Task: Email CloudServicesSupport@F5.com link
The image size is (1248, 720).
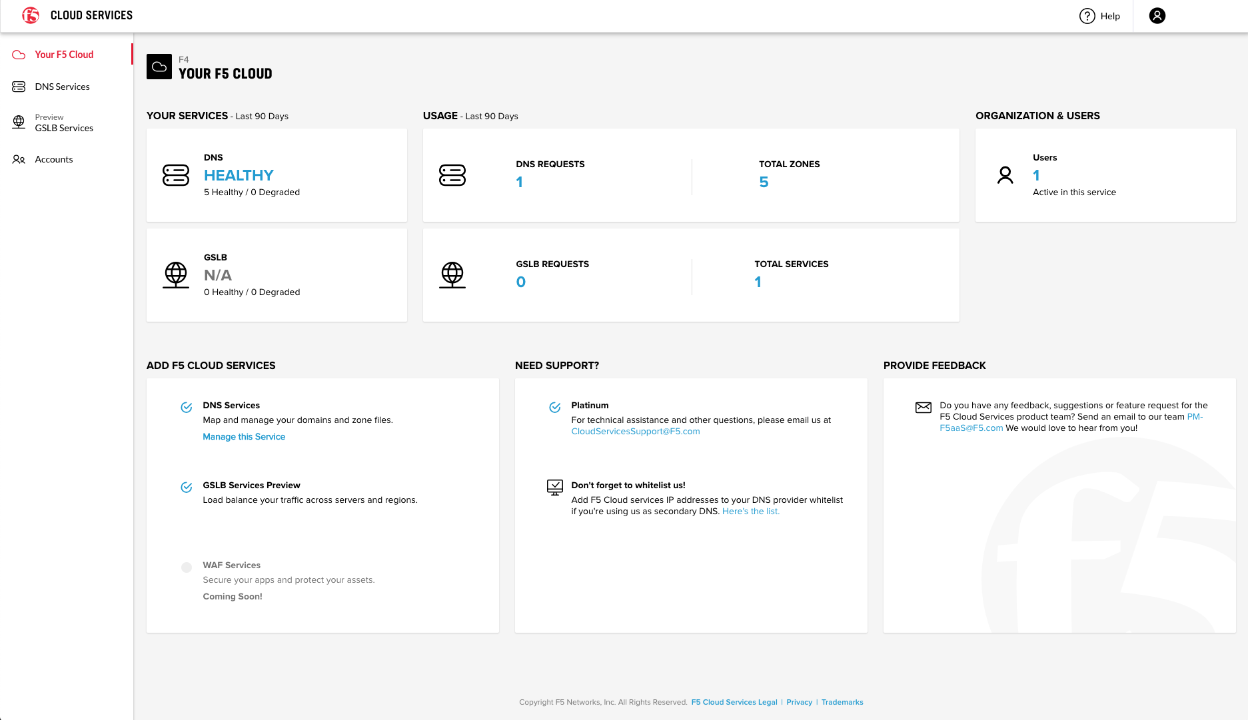Action: pyautogui.click(x=635, y=432)
